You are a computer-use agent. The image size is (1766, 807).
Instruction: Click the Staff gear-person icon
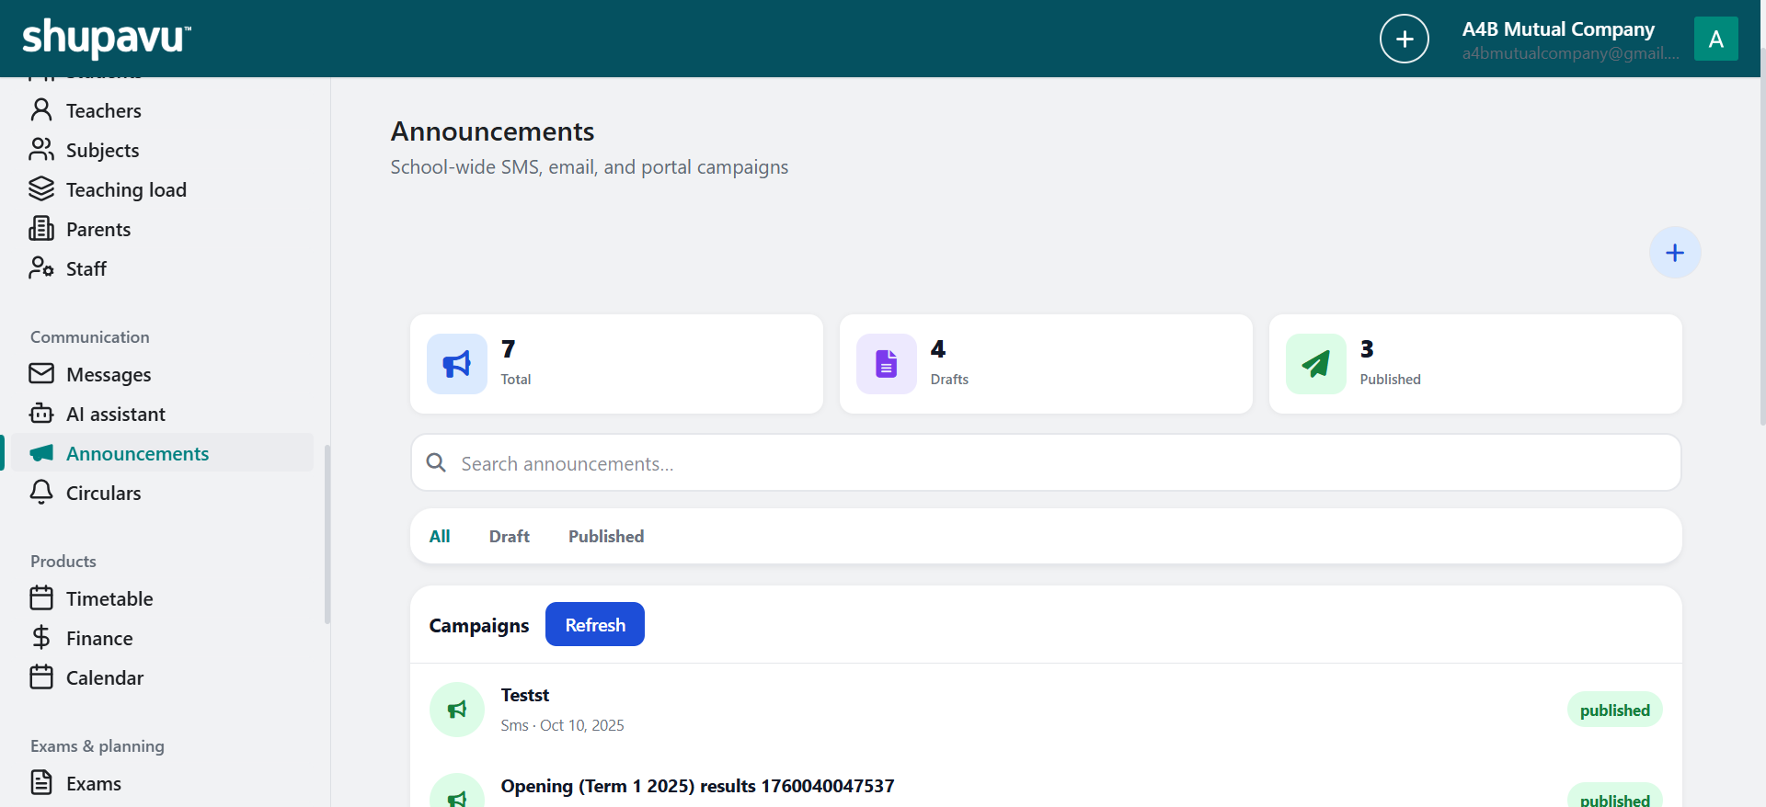41,268
